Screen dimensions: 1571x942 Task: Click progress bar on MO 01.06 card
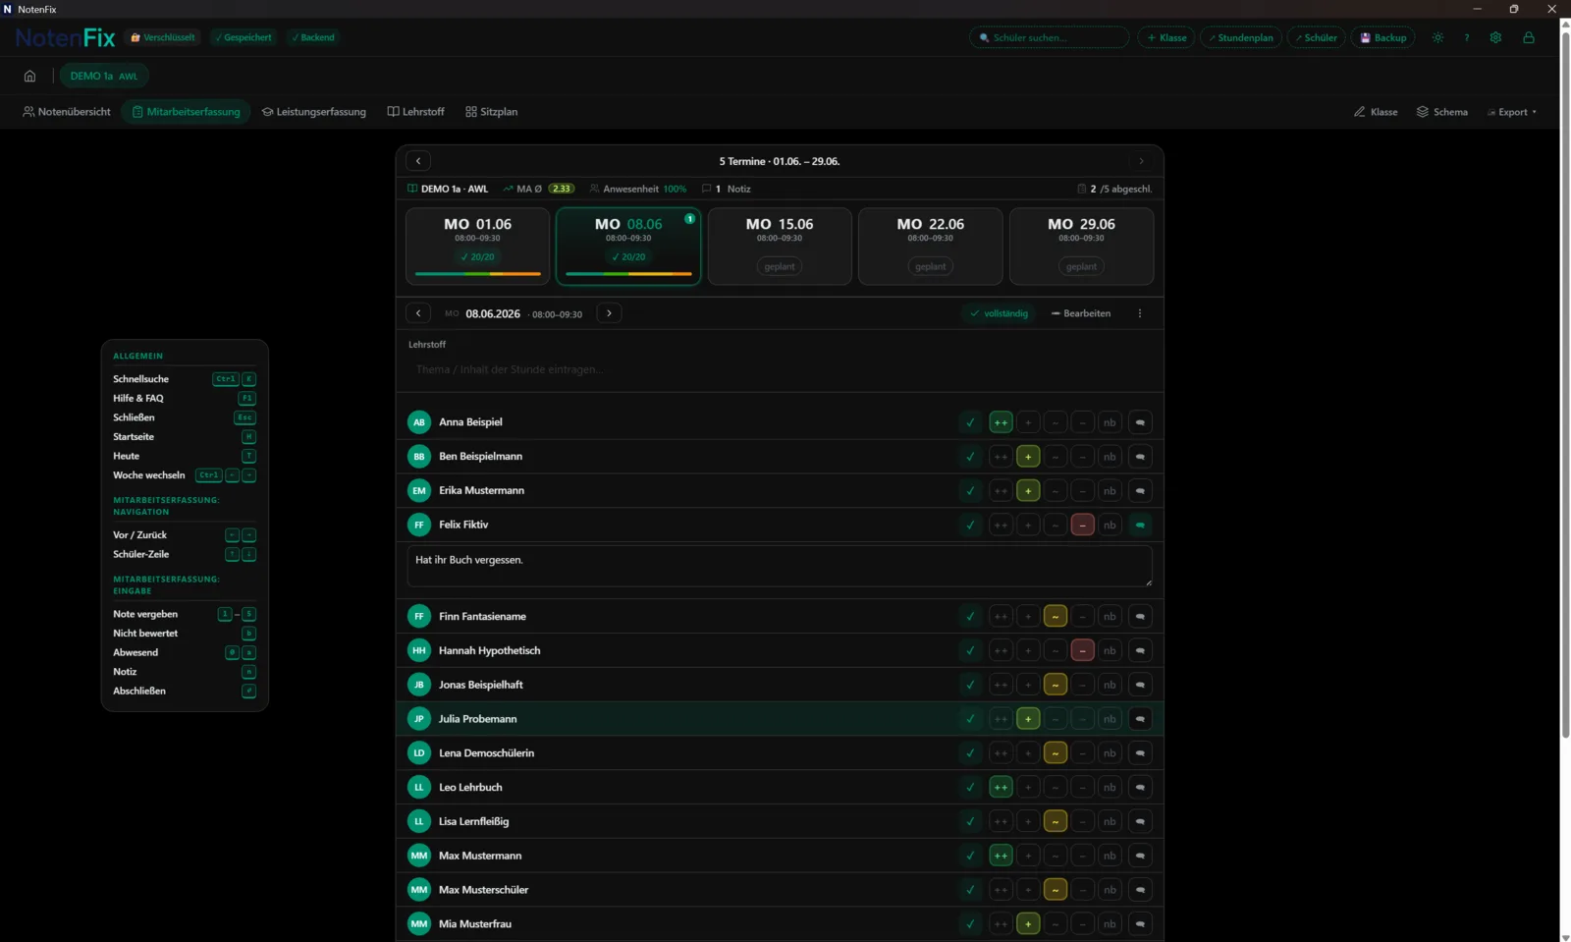click(x=478, y=273)
